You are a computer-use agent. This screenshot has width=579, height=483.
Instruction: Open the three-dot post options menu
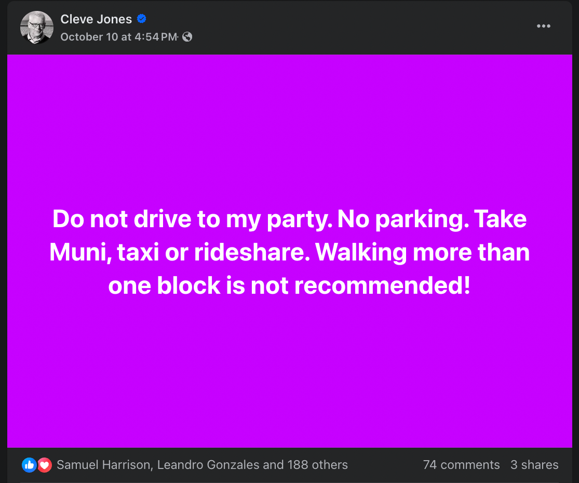[543, 27]
